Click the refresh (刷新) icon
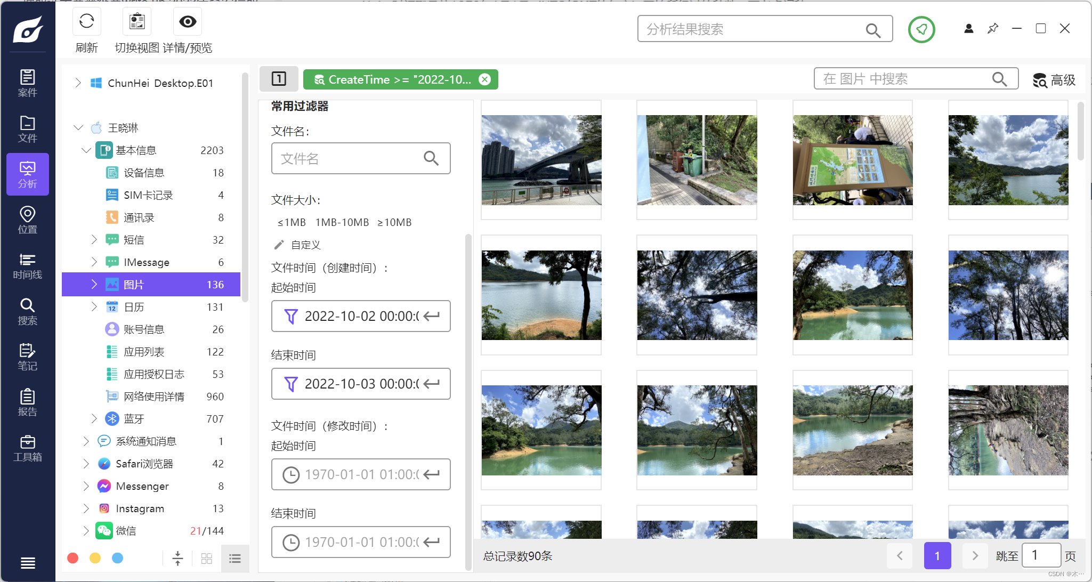The image size is (1092, 582). (x=86, y=22)
